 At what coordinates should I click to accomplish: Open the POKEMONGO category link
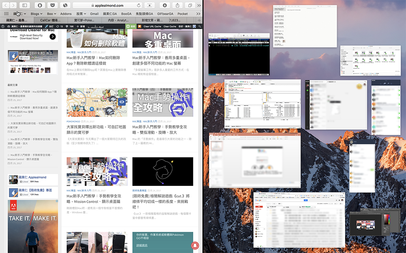click(x=73, y=121)
